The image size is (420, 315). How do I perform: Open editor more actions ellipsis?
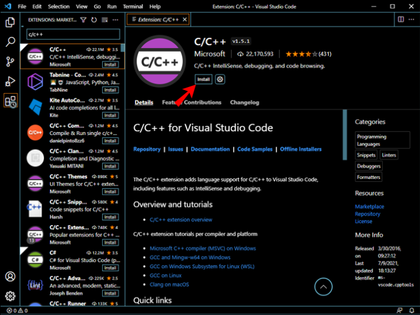point(411,19)
